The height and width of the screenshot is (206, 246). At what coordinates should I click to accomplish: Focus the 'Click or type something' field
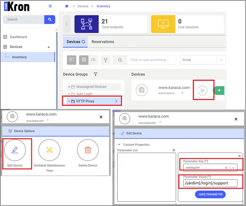tap(151, 60)
